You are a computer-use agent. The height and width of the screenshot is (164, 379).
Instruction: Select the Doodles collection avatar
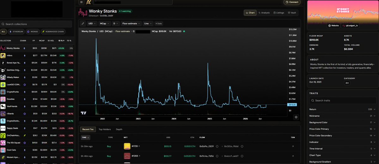tap(3, 99)
